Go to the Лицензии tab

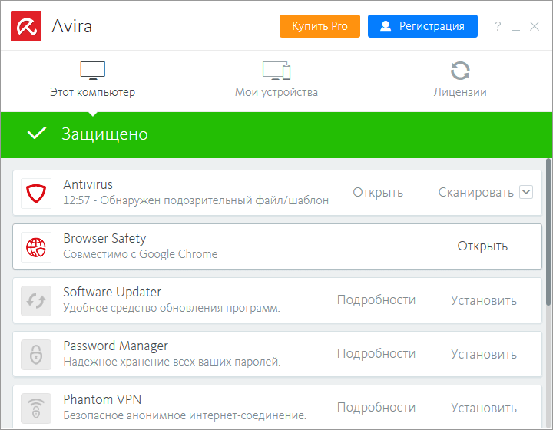(x=460, y=81)
